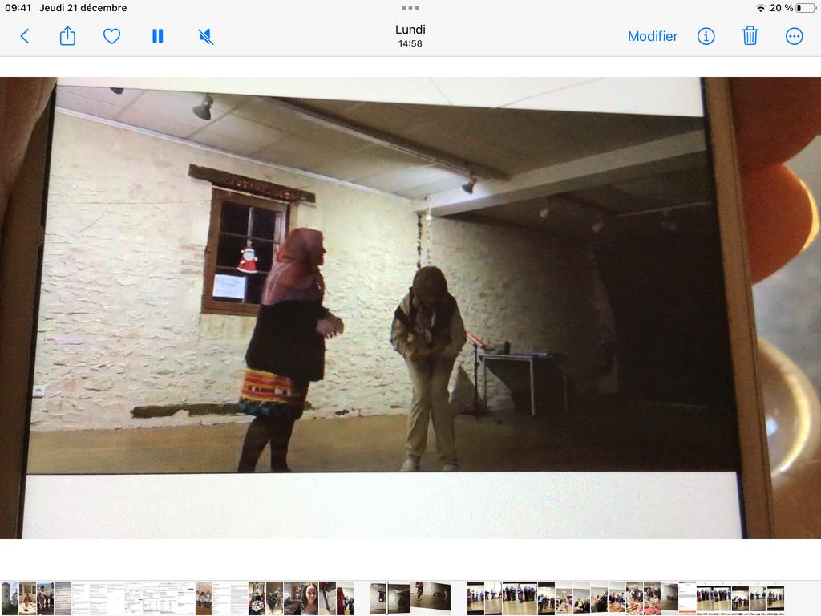Tap the 09:41 clock in status bar
This screenshot has height=616, width=821.
(x=18, y=8)
